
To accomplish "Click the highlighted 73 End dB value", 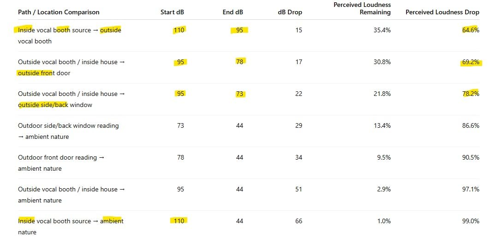I will pyautogui.click(x=240, y=94).
